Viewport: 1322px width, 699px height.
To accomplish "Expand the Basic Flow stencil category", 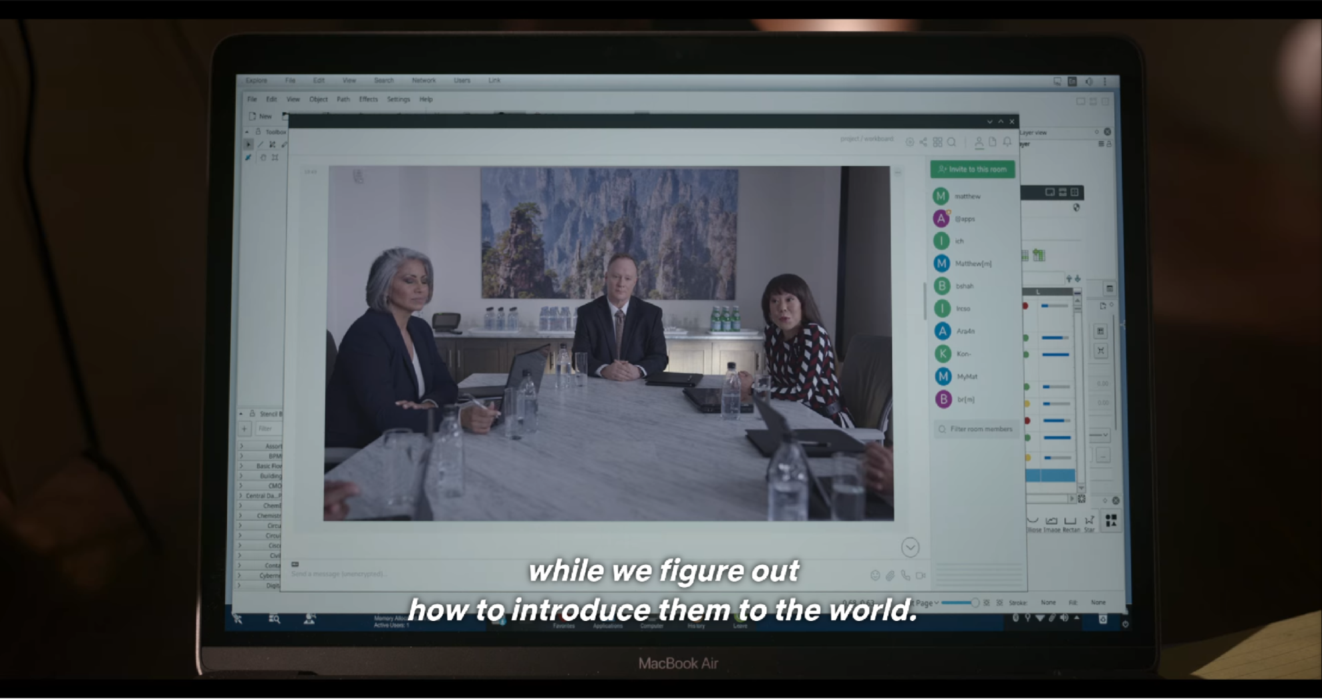I will 241,466.
